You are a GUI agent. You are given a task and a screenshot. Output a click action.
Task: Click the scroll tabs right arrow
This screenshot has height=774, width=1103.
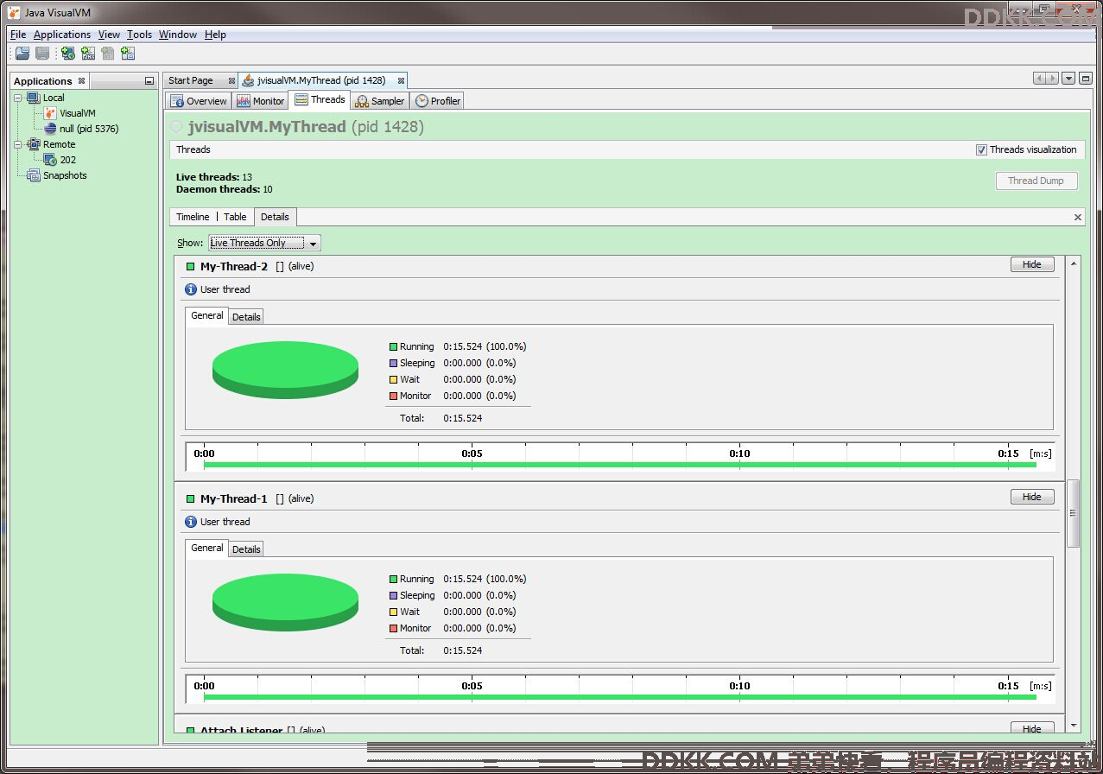1052,79
